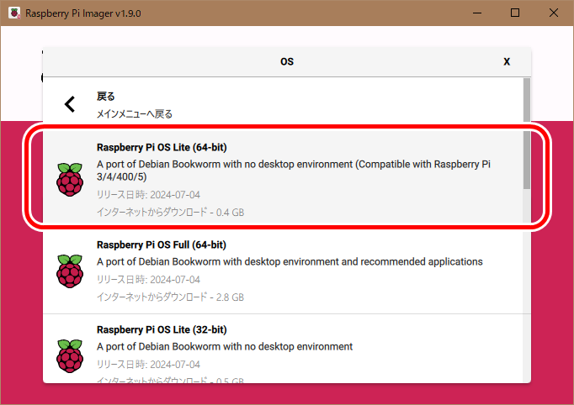Select the Raspberry Pi OS Lite (64-bit) title
Viewport: 574px width, 405px height.
pos(162,147)
